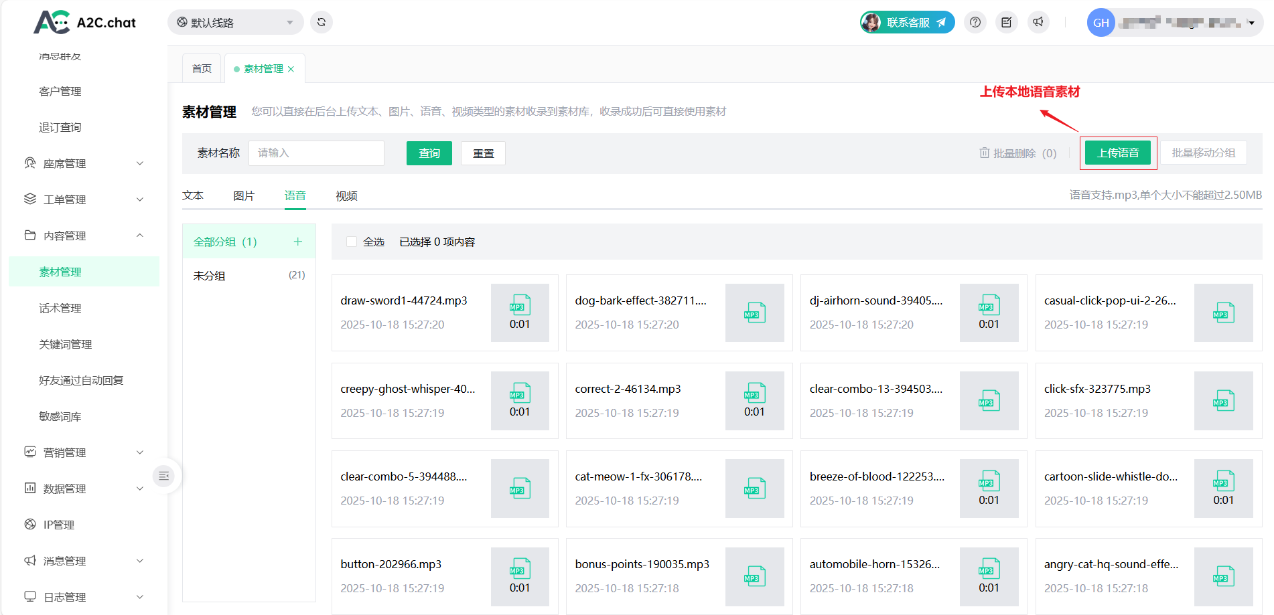Open the help question mark icon
The height and width of the screenshot is (615, 1274).
point(975,22)
